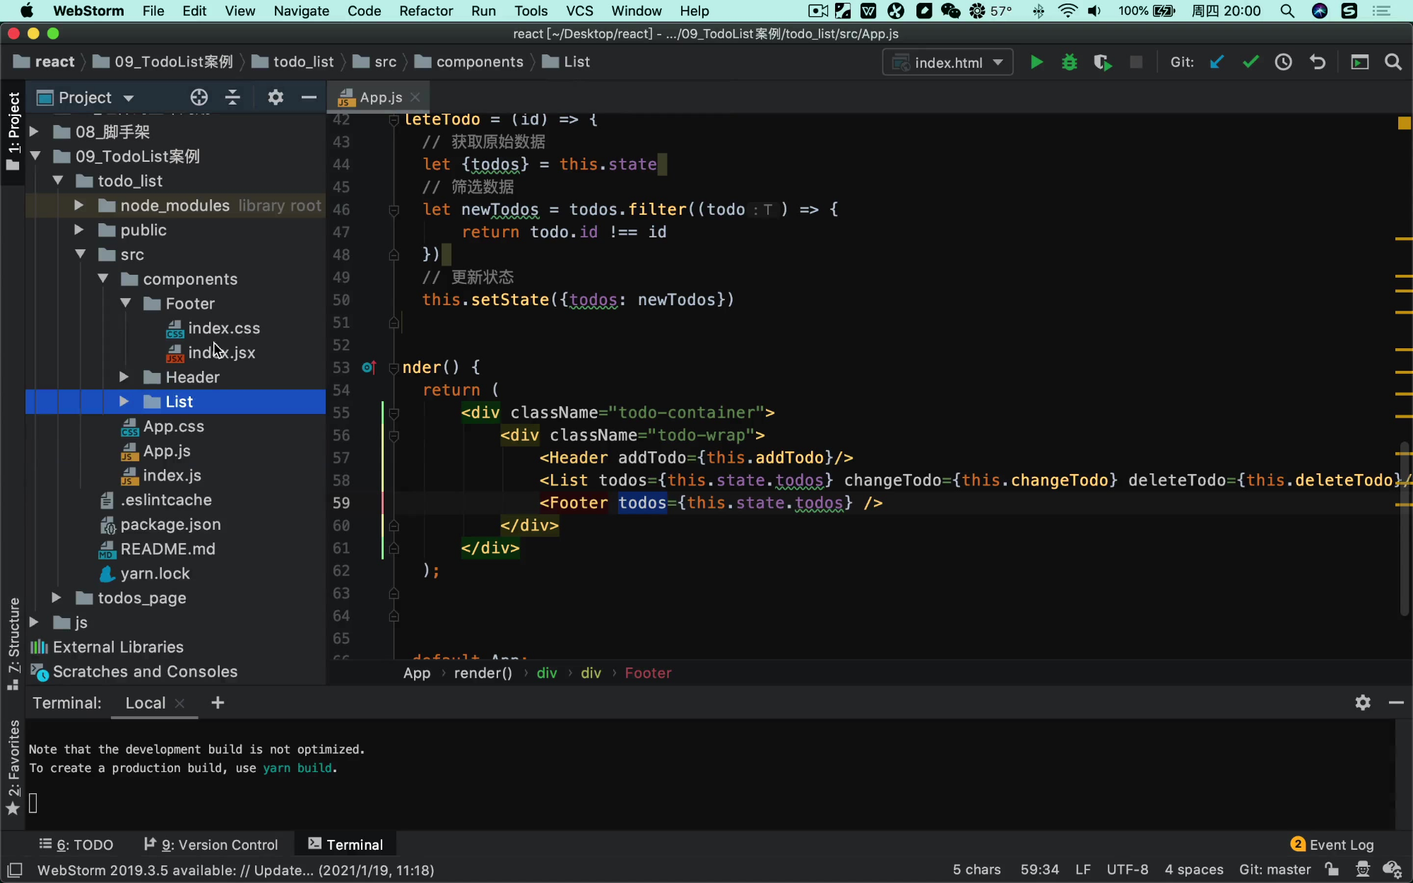1413x883 pixels.
Task: Expand the node_modules folder
Action: [78, 206]
